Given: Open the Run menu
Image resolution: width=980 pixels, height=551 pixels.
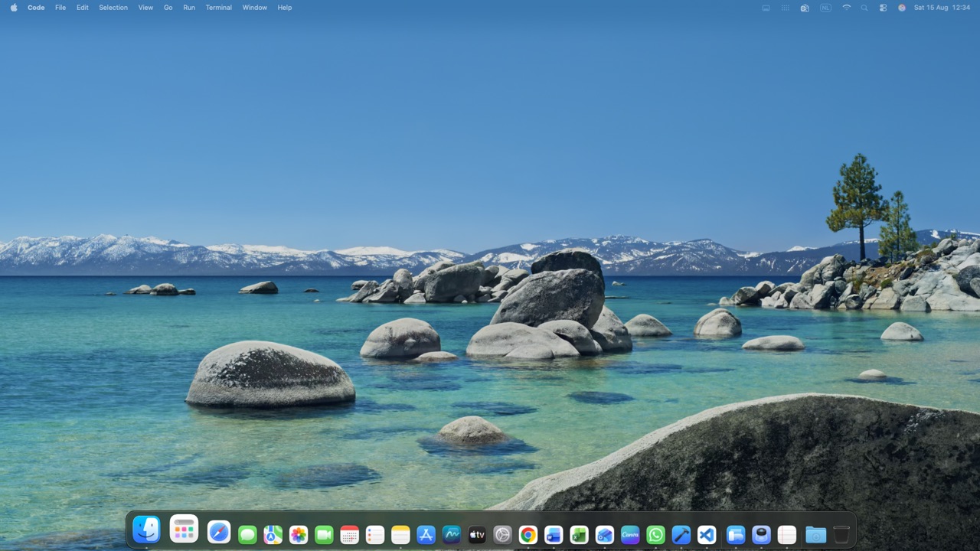Looking at the screenshot, I should tap(189, 8).
